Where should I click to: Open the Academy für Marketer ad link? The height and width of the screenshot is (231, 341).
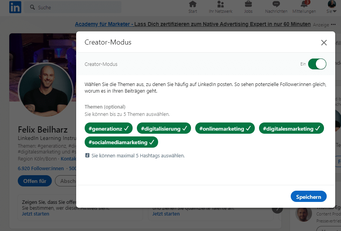tap(193, 24)
